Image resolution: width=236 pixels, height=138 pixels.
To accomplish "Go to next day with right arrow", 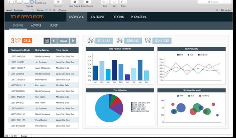I will pos(73,41).
